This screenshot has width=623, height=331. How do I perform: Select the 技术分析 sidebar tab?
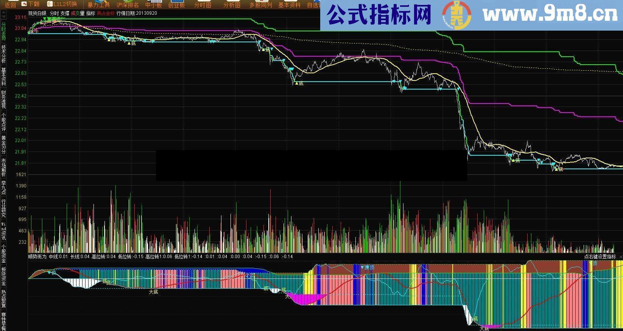point(3,54)
